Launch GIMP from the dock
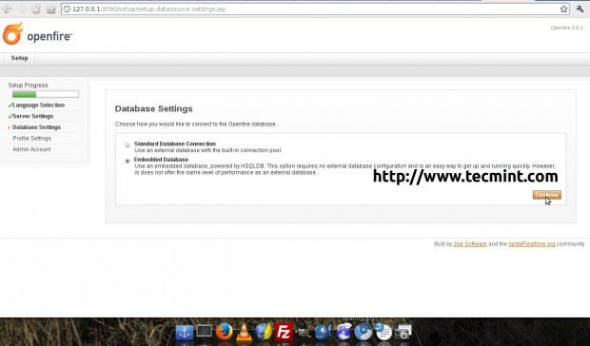Image resolution: width=590 pixels, height=346 pixels. coord(304,332)
